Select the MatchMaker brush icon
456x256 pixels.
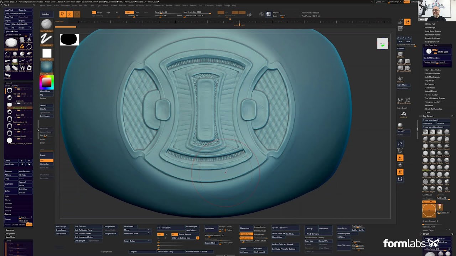click(407, 68)
